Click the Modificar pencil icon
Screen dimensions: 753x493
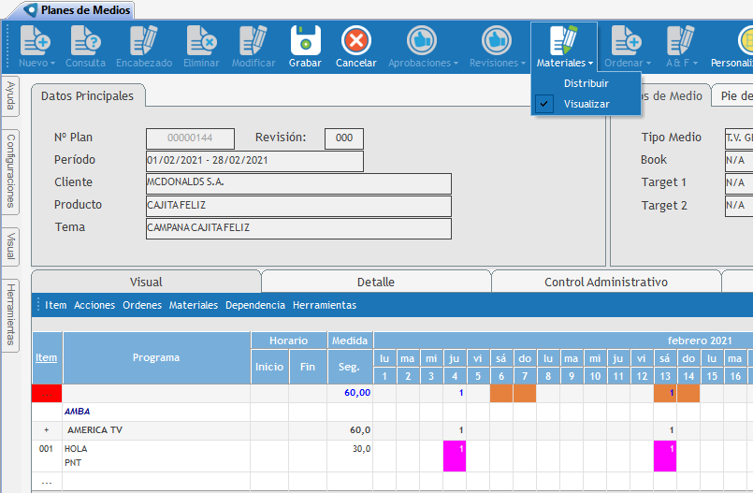pos(253,41)
